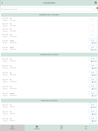The height and width of the screenshot is (131, 98).
Task: Book Thursday 5:30 PM Elevate with Rachel
Action: click(x=93, y=93)
